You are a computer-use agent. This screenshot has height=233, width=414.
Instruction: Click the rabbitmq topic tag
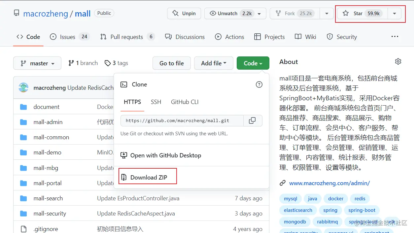(327, 222)
